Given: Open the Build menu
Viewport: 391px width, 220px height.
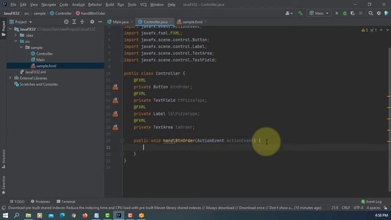Looking at the screenshot, I should pos(109,4).
